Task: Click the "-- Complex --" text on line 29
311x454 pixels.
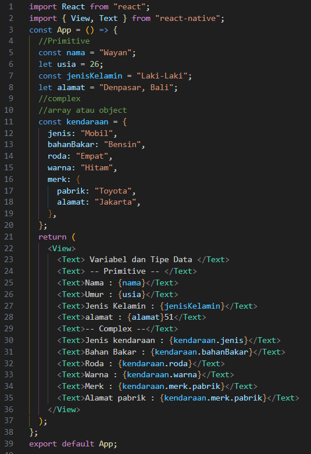Action: pyautogui.click(x=115, y=329)
